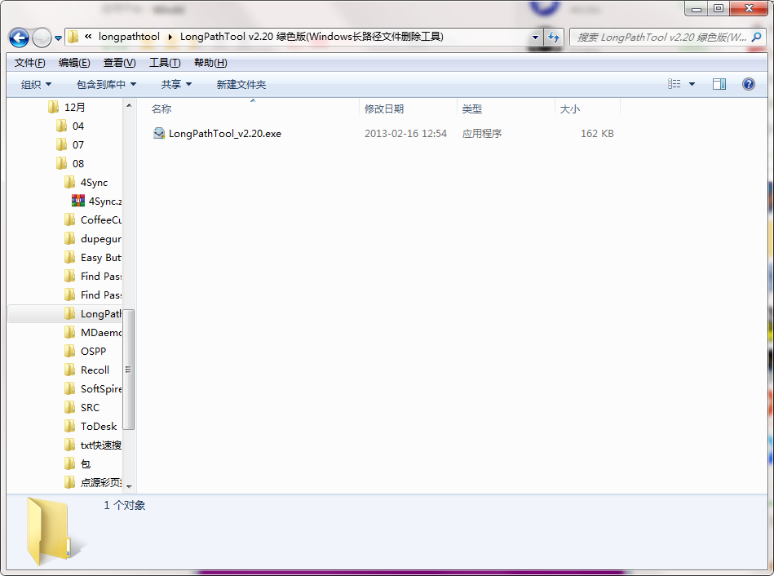Image resolution: width=774 pixels, height=576 pixels.
Task: Focus the search box for this folder
Action: [x=661, y=37]
